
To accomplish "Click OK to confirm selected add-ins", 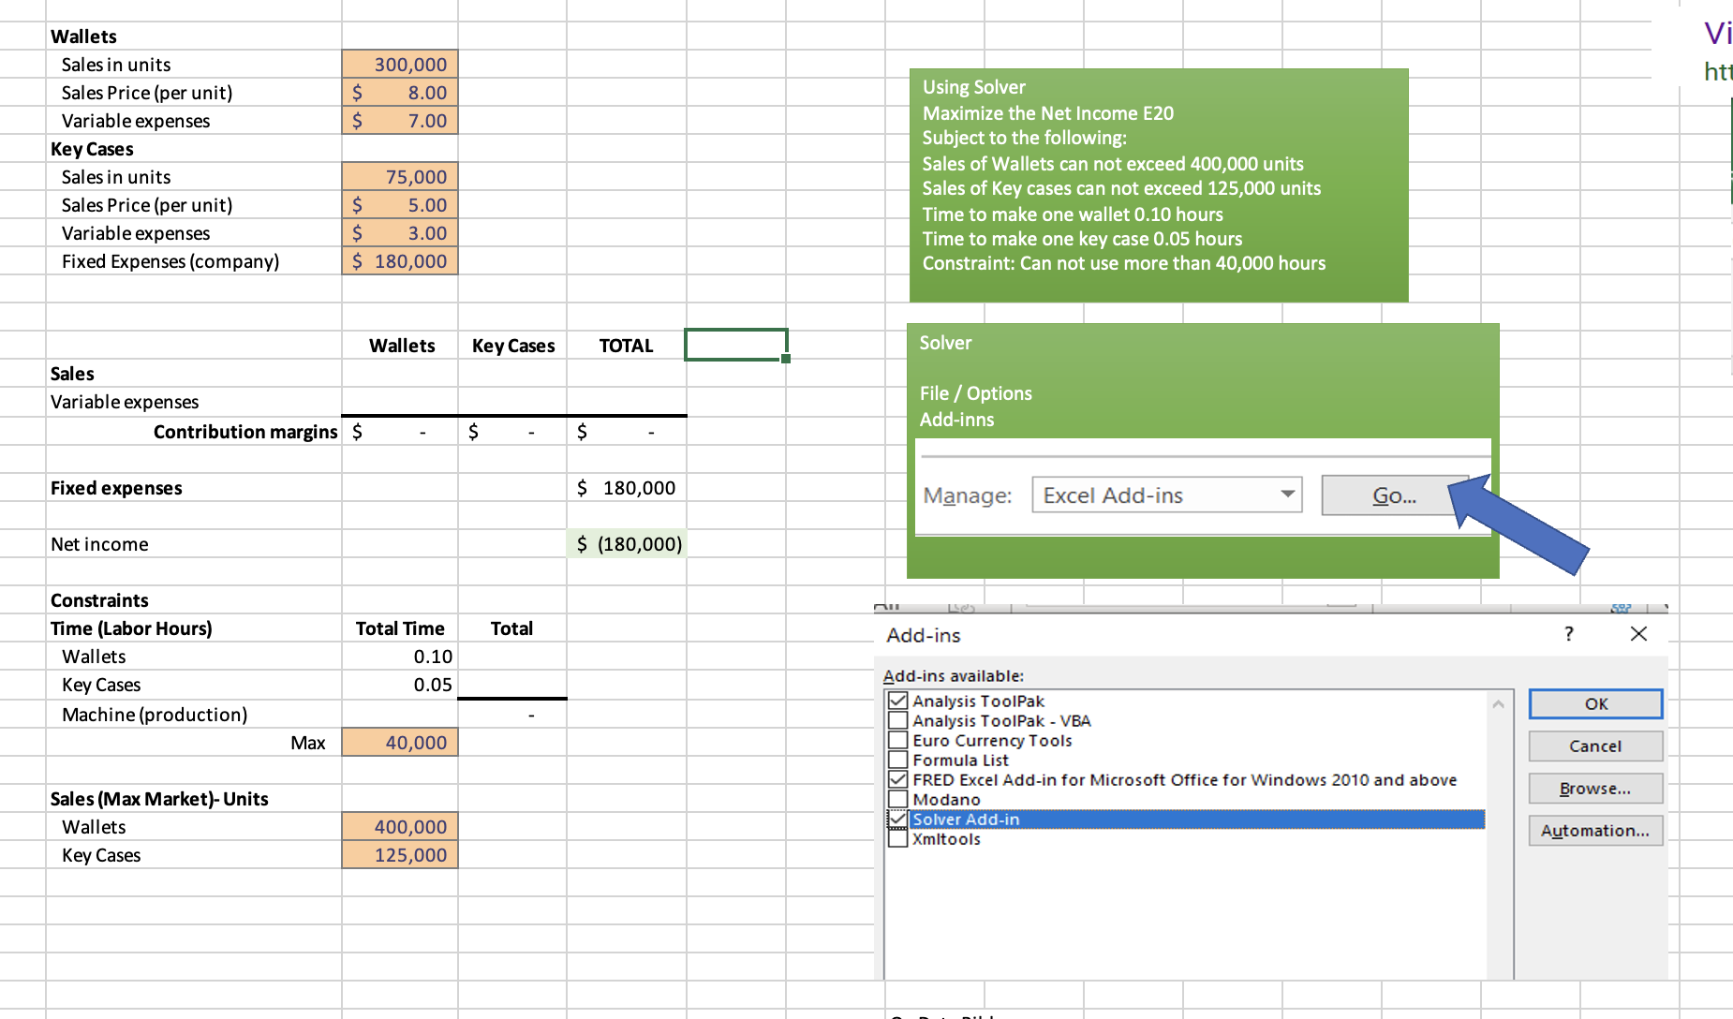I will (x=1594, y=703).
